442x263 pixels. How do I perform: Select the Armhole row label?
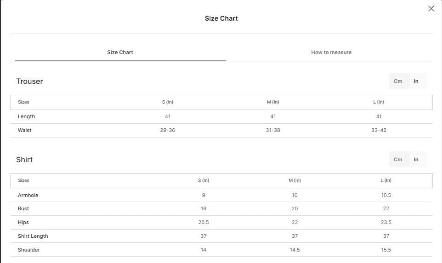click(x=28, y=195)
